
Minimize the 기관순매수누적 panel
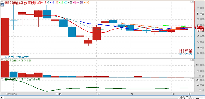tap(191, 79)
